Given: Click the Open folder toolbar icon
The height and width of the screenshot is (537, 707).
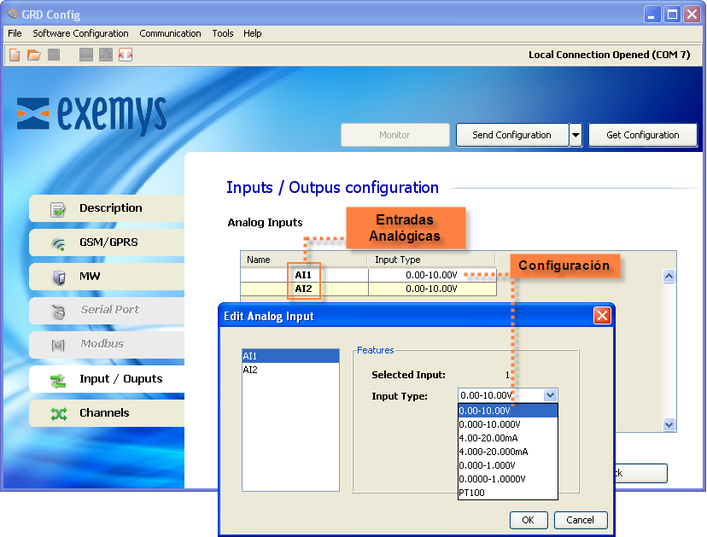Looking at the screenshot, I should (x=34, y=55).
